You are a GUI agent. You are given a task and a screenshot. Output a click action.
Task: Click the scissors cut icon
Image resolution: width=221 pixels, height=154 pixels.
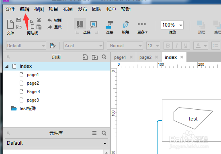[x=39, y=20]
